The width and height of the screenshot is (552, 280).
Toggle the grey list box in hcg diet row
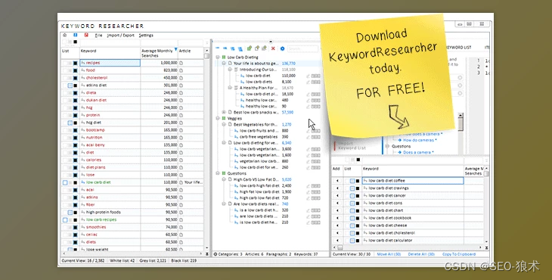click(70, 123)
